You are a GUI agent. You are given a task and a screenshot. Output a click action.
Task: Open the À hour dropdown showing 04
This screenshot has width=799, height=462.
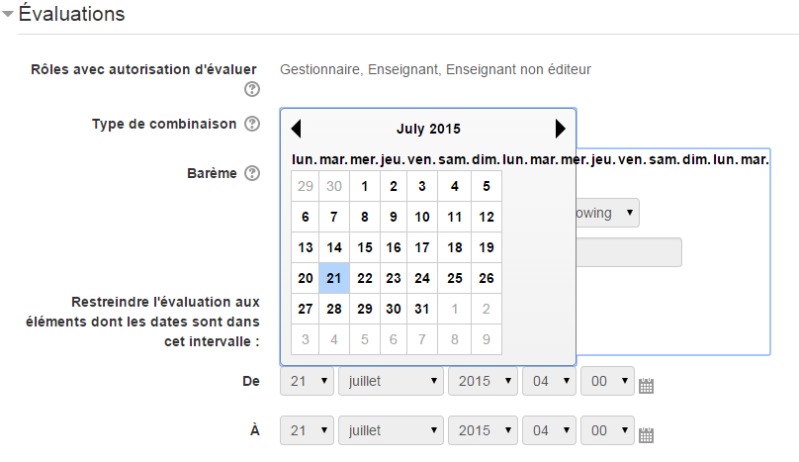click(x=550, y=430)
